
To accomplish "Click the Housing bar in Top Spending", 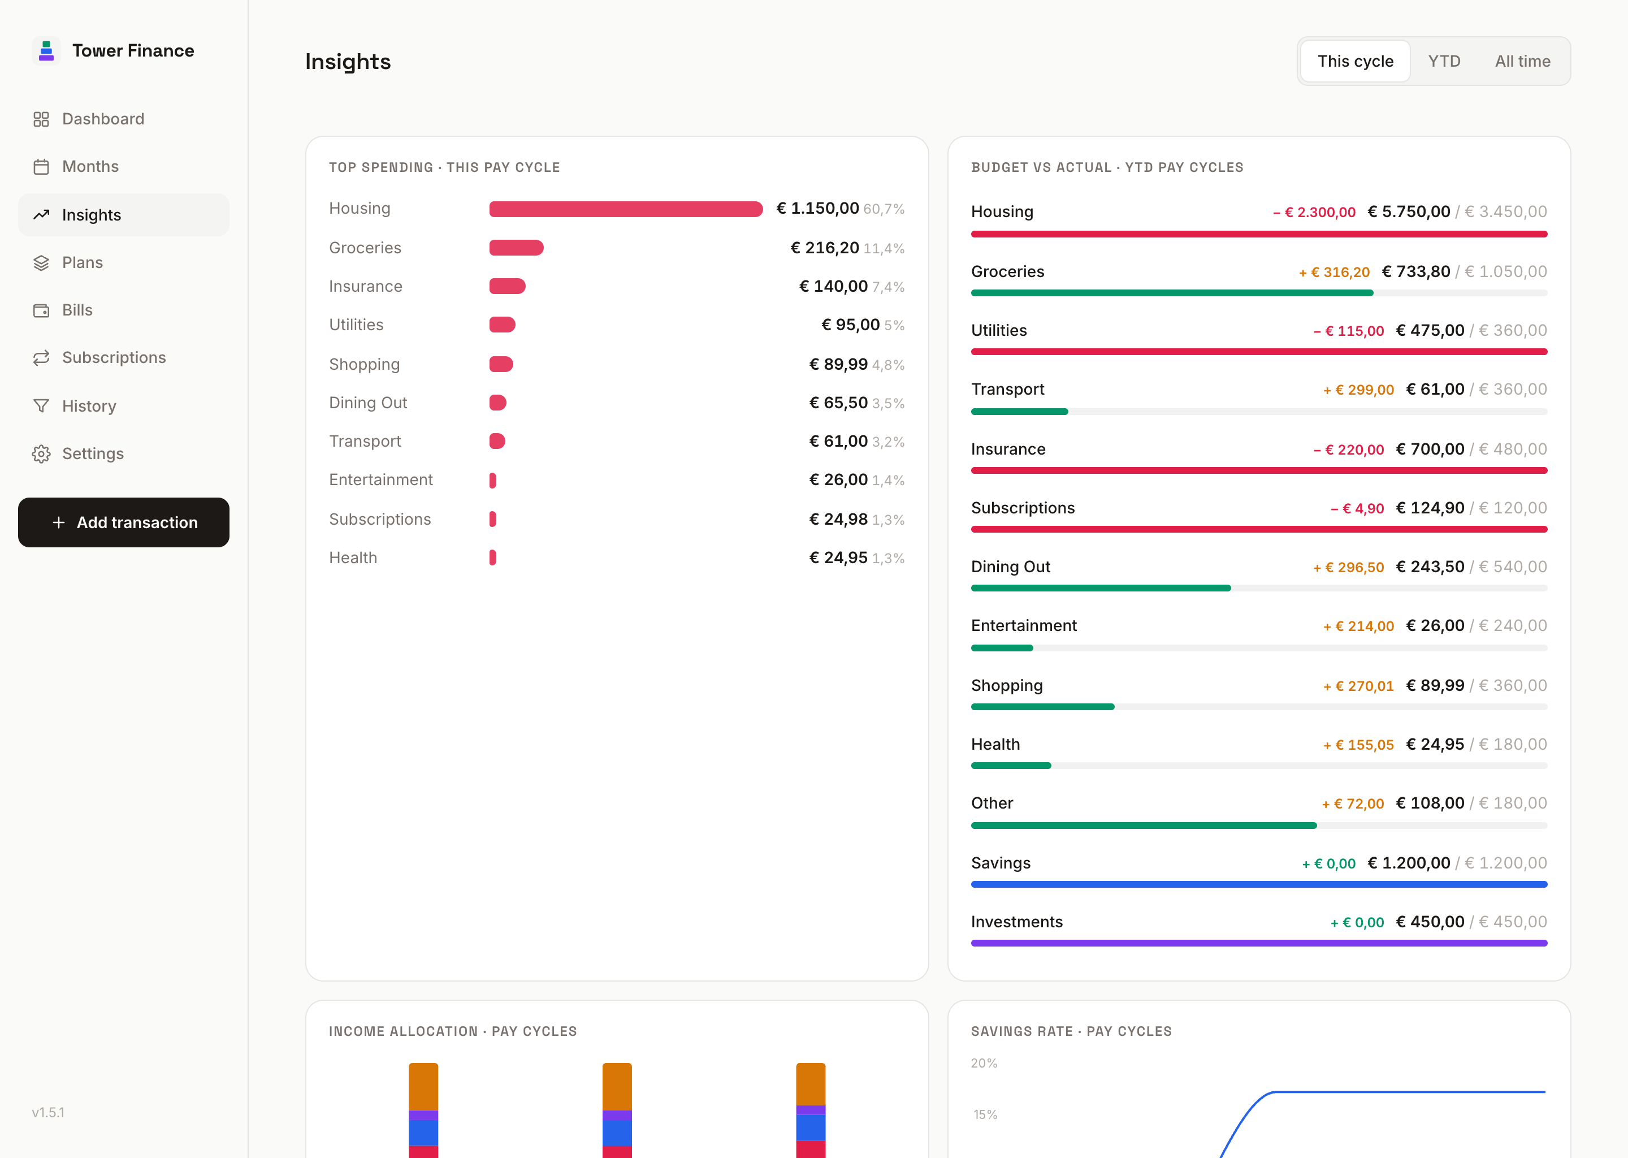I will pyautogui.click(x=625, y=209).
